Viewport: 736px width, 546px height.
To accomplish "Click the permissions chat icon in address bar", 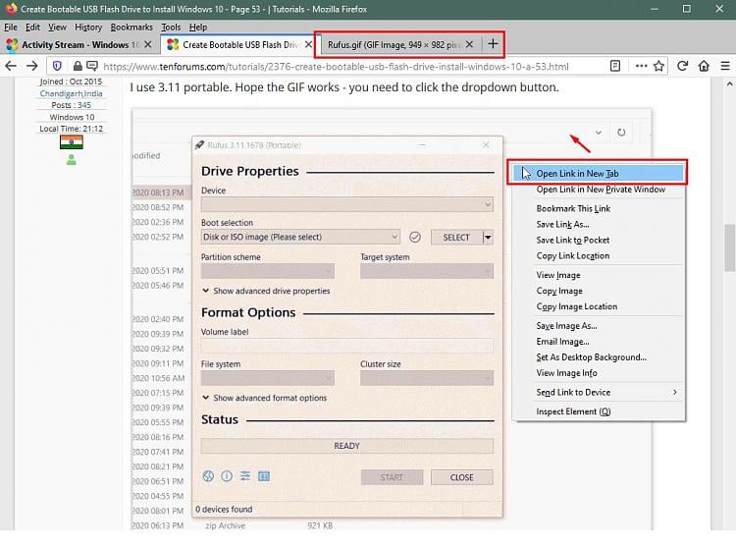I will coord(92,66).
